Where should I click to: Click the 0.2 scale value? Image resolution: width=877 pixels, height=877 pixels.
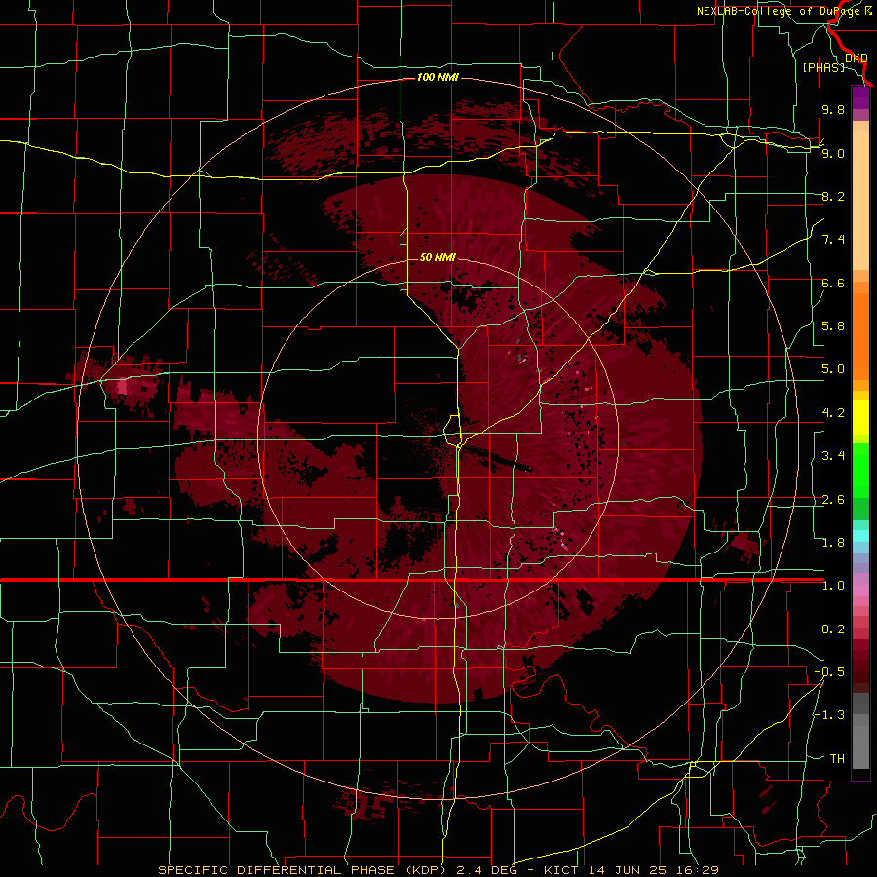(833, 629)
